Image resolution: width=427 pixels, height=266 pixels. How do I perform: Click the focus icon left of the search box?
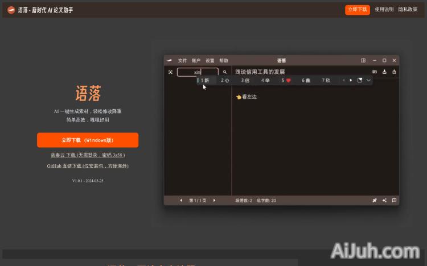[170, 72]
